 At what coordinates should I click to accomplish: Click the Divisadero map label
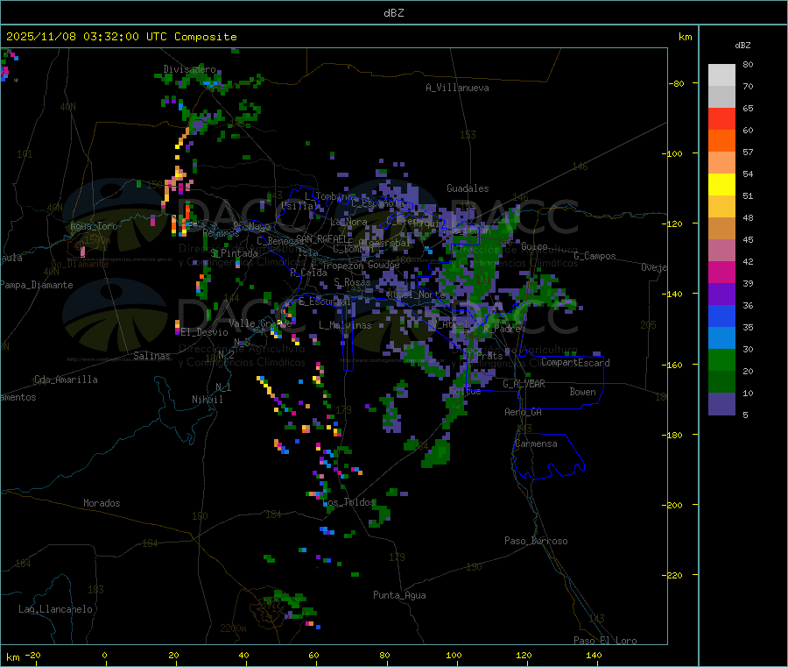(189, 69)
